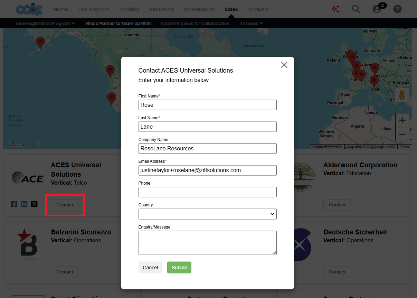Click the Last Name field
The image size is (417, 298).
pyautogui.click(x=207, y=127)
